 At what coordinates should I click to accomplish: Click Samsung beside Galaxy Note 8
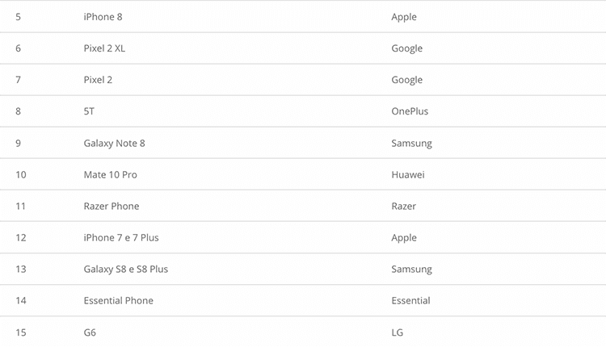coord(411,144)
